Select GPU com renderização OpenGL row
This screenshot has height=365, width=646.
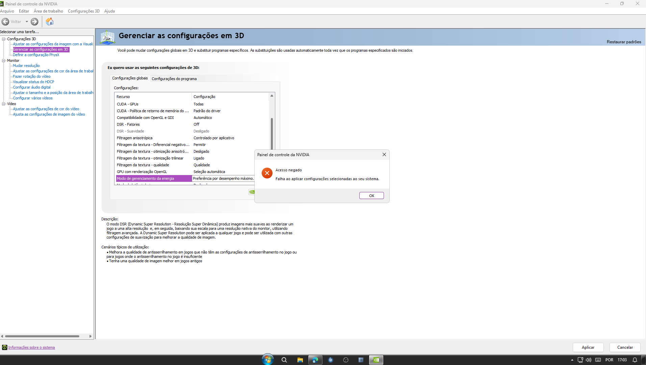tap(185, 172)
